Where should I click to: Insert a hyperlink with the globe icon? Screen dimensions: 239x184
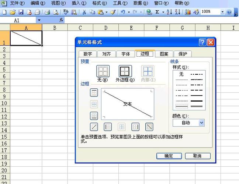tap(149, 12)
